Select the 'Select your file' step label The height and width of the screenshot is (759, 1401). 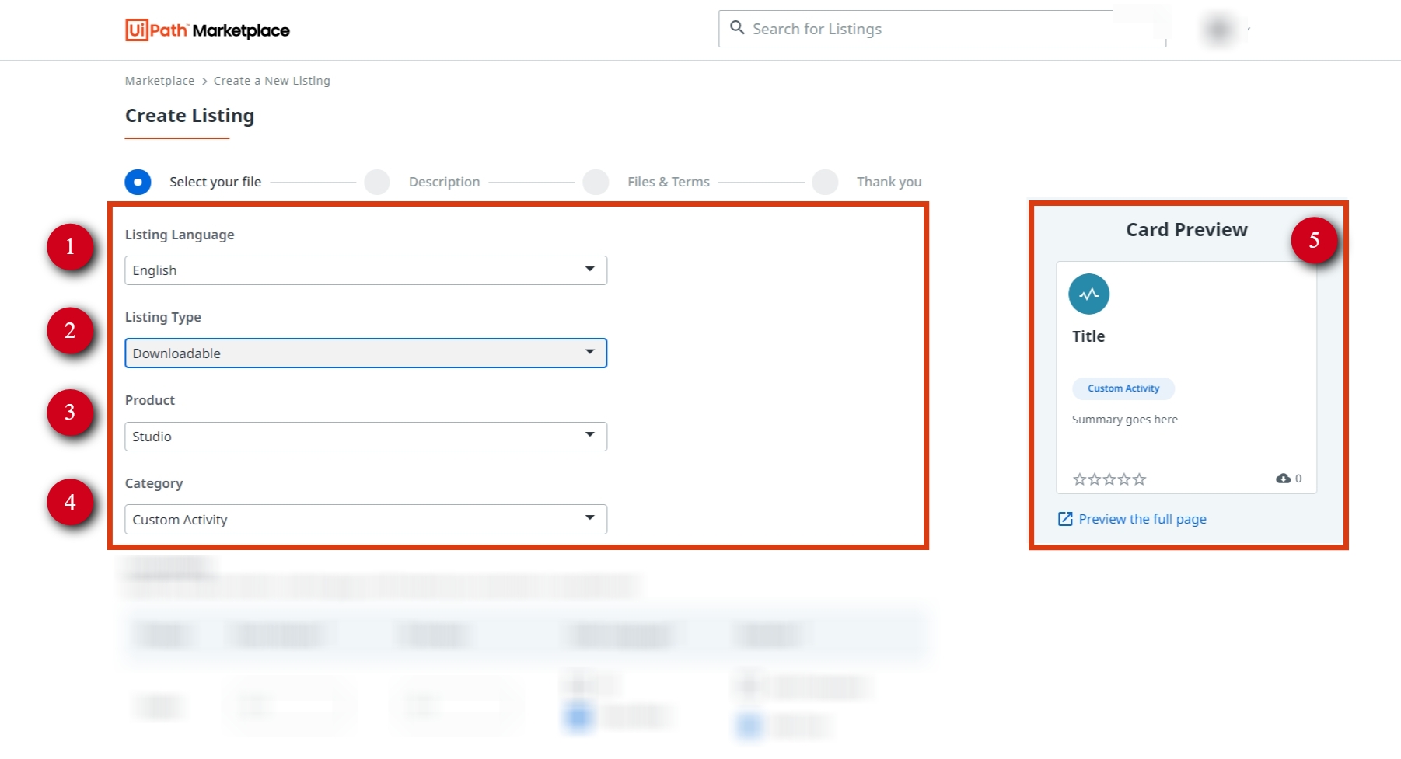(215, 182)
